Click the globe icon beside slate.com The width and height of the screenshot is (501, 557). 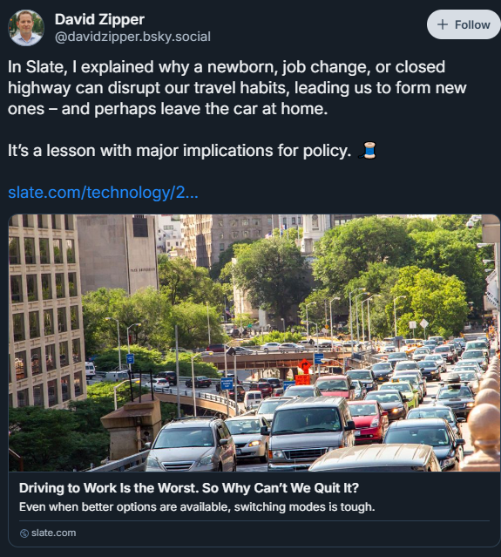tap(24, 533)
